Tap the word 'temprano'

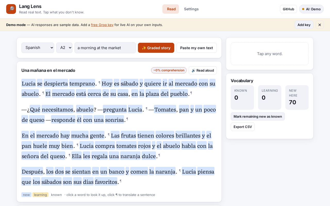click(x=82, y=83)
